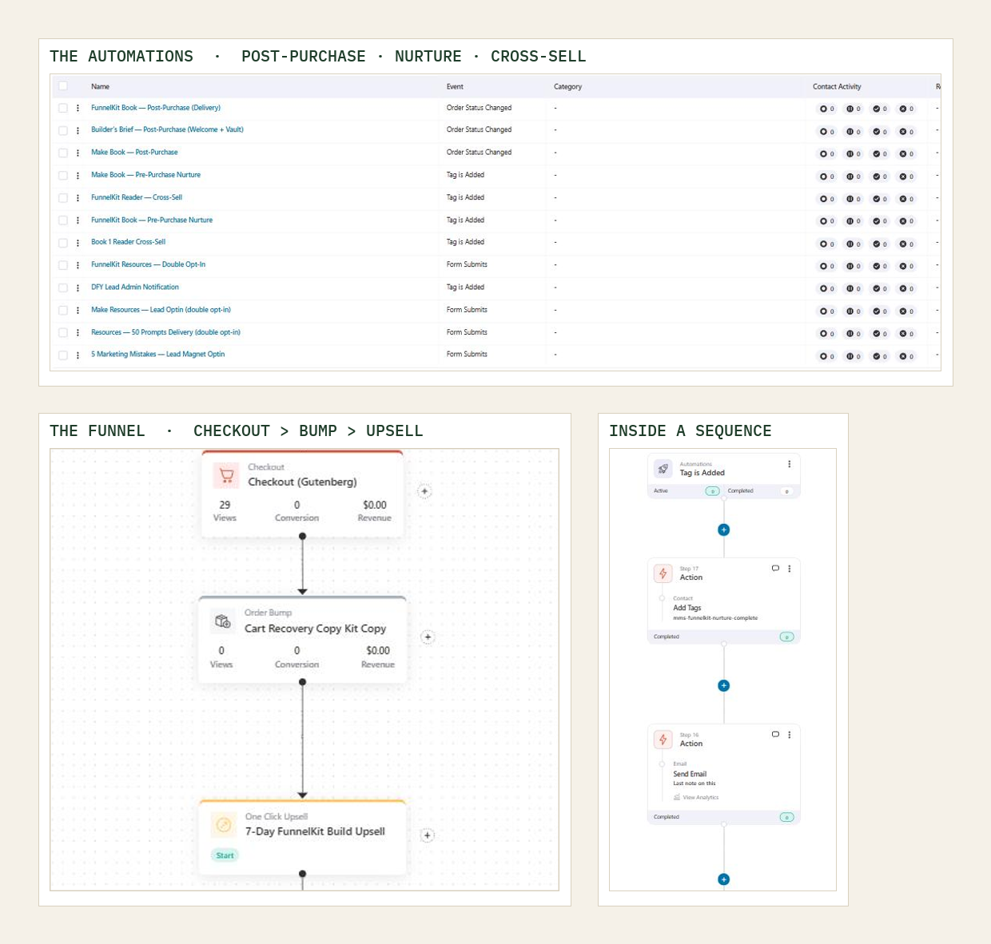
Task: Click the Completed count badge on Step 16 card
Action: click(x=786, y=817)
